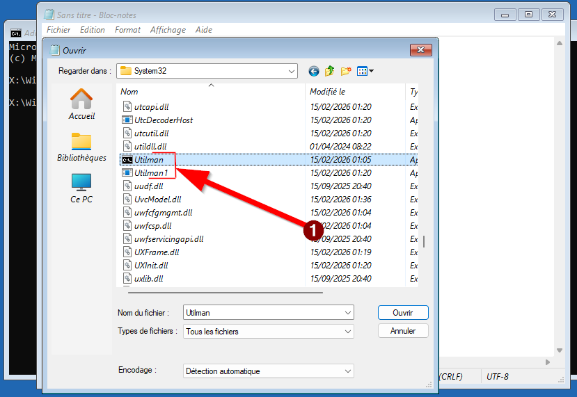Expand the Regarder dans folder dropdown

pos(291,71)
